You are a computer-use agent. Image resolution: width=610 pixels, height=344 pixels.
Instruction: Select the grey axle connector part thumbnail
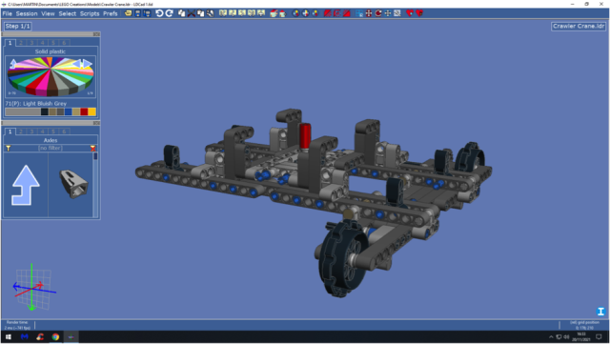pos(73,184)
